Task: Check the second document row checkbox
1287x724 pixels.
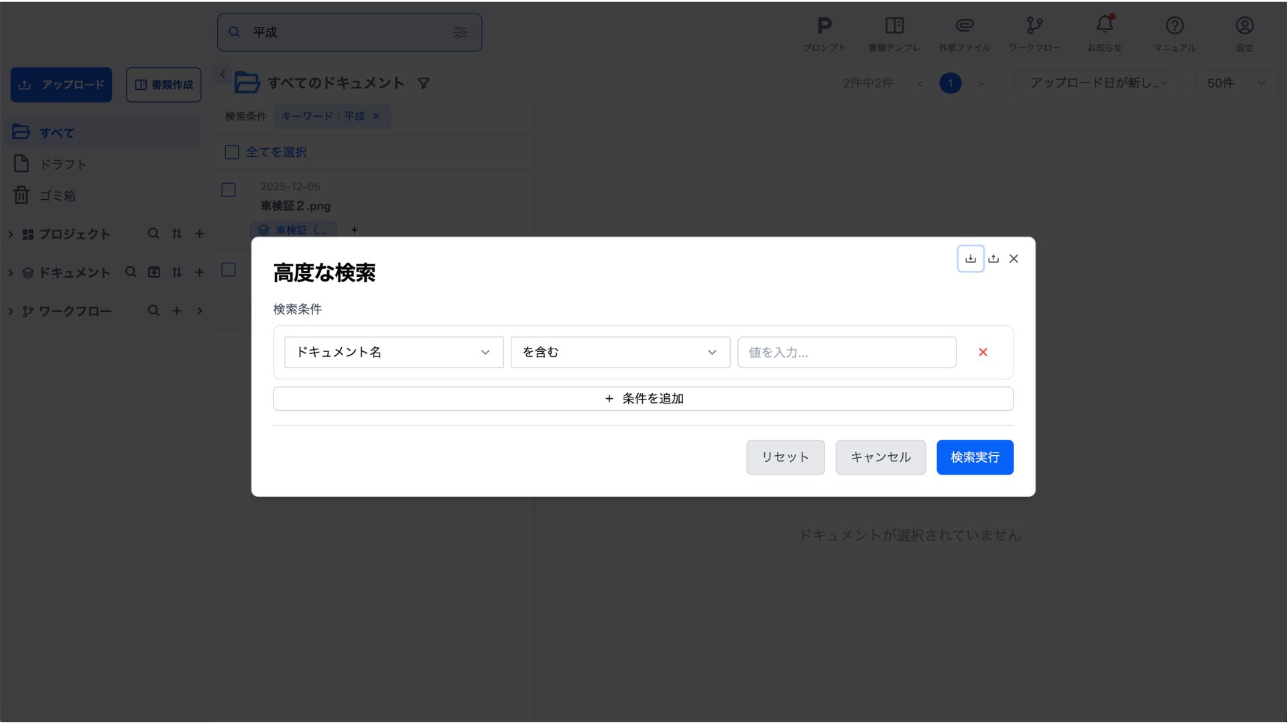Action: 229,269
